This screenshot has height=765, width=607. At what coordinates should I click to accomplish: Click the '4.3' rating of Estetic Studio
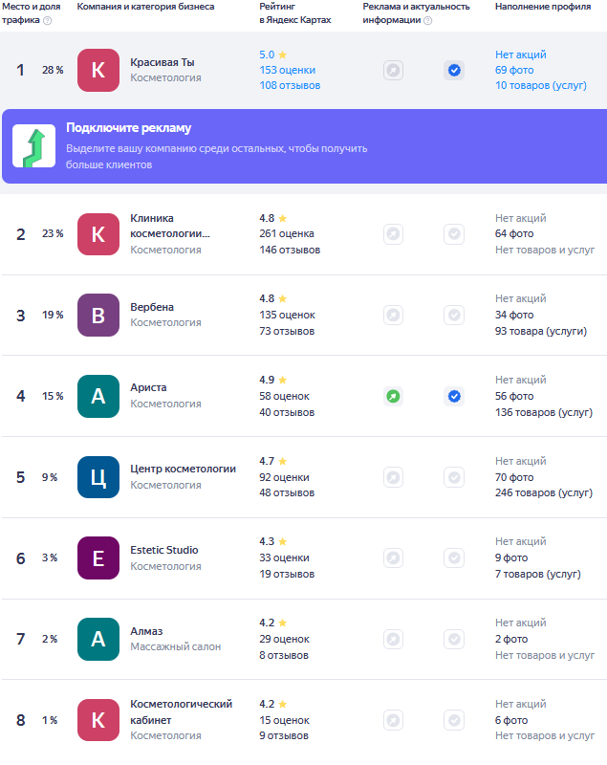(267, 541)
